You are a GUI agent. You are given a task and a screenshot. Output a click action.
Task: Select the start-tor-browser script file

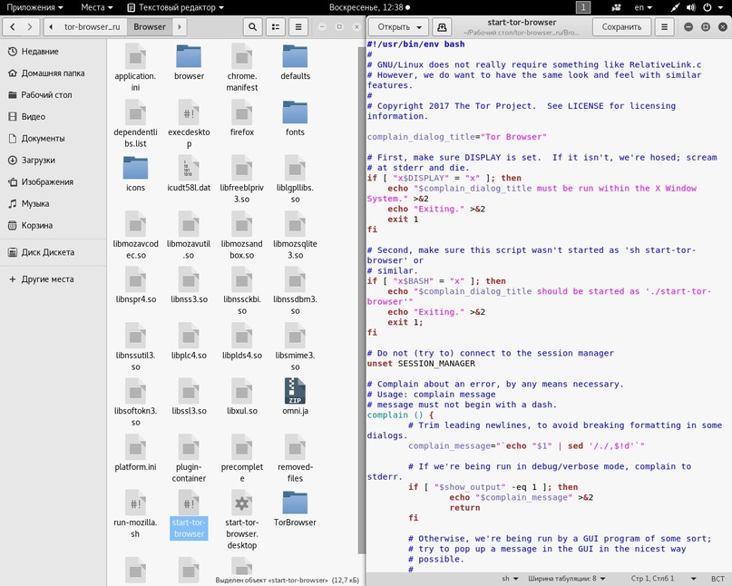[189, 514]
